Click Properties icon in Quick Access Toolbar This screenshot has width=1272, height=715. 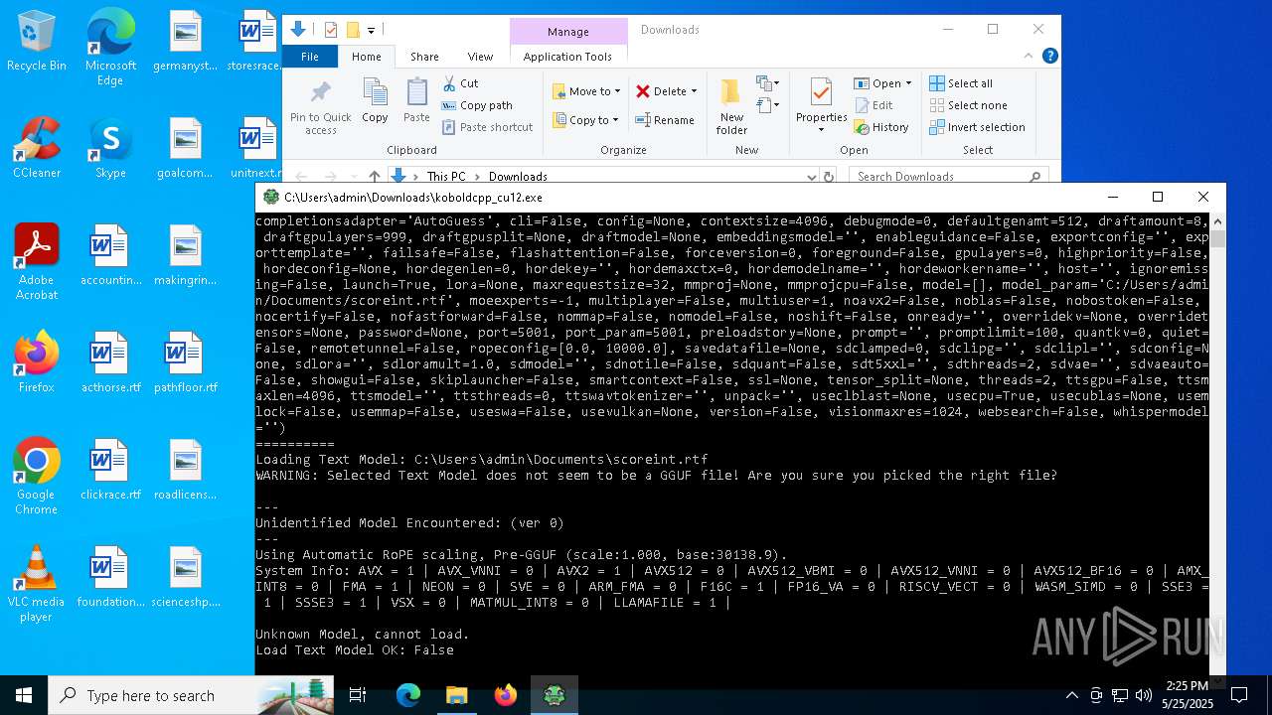(331, 30)
